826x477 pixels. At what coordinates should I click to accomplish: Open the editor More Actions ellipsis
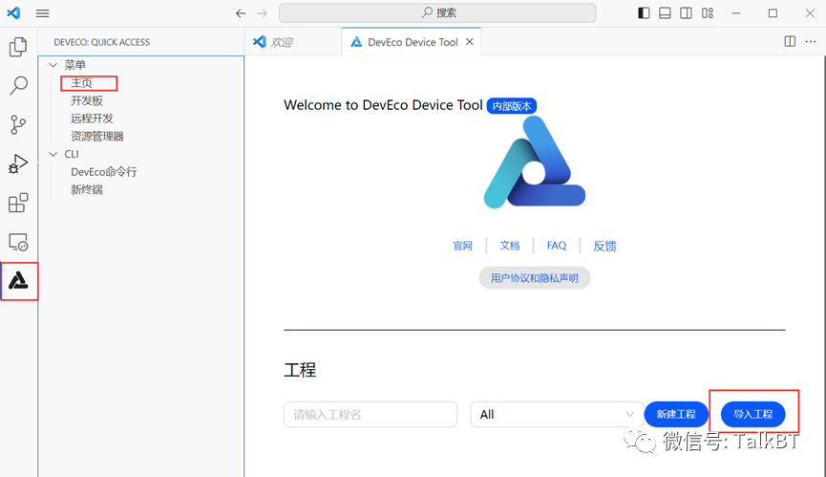pyautogui.click(x=811, y=42)
